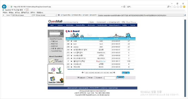Close the OyesMall browser tab

(25, 10)
